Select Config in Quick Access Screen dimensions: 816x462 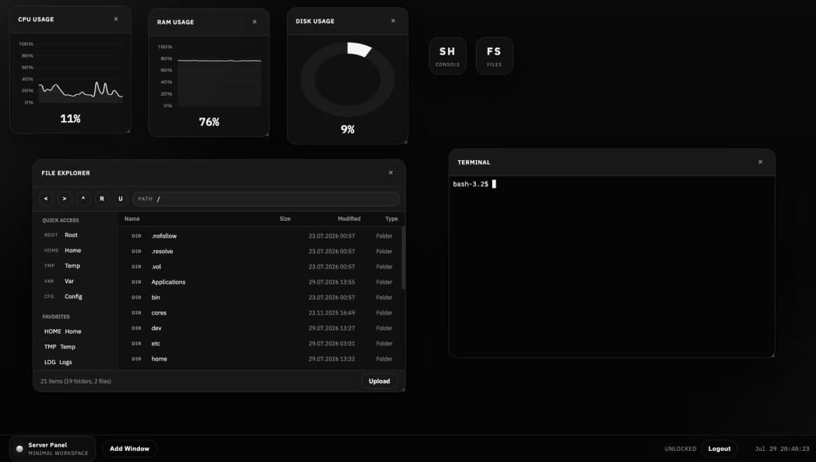click(x=76, y=297)
